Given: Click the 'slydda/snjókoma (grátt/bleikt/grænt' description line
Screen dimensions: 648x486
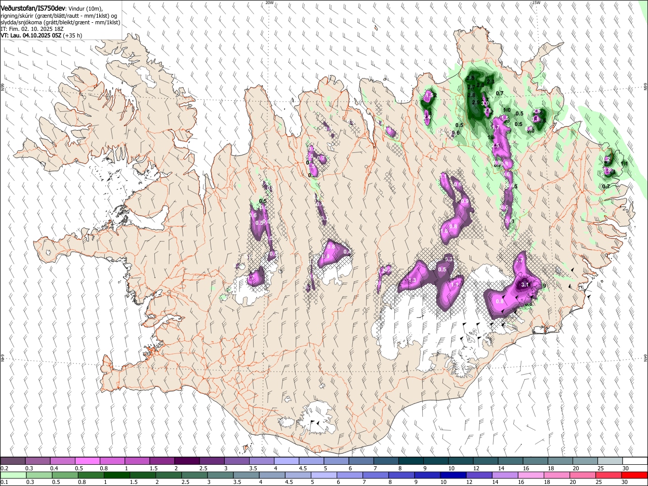Looking at the screenshot, I should tap(60, 22).
